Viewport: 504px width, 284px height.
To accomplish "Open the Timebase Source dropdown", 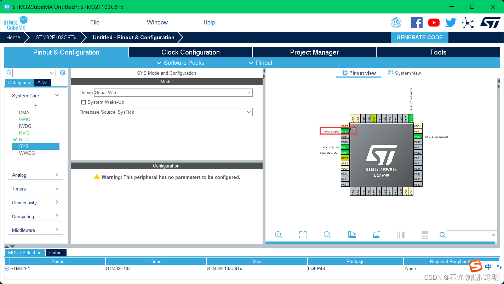I will (x=185, y=112).
